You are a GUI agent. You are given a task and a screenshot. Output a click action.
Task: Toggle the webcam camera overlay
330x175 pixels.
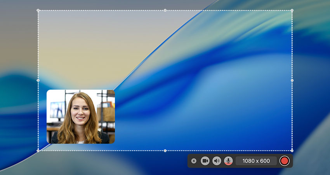(x=205, y=161)
